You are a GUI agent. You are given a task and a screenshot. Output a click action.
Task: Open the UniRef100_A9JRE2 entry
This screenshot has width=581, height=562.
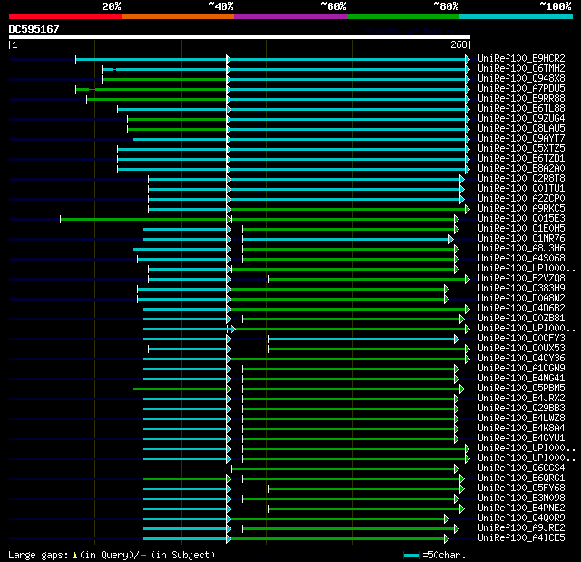click(x=521, y=528)
